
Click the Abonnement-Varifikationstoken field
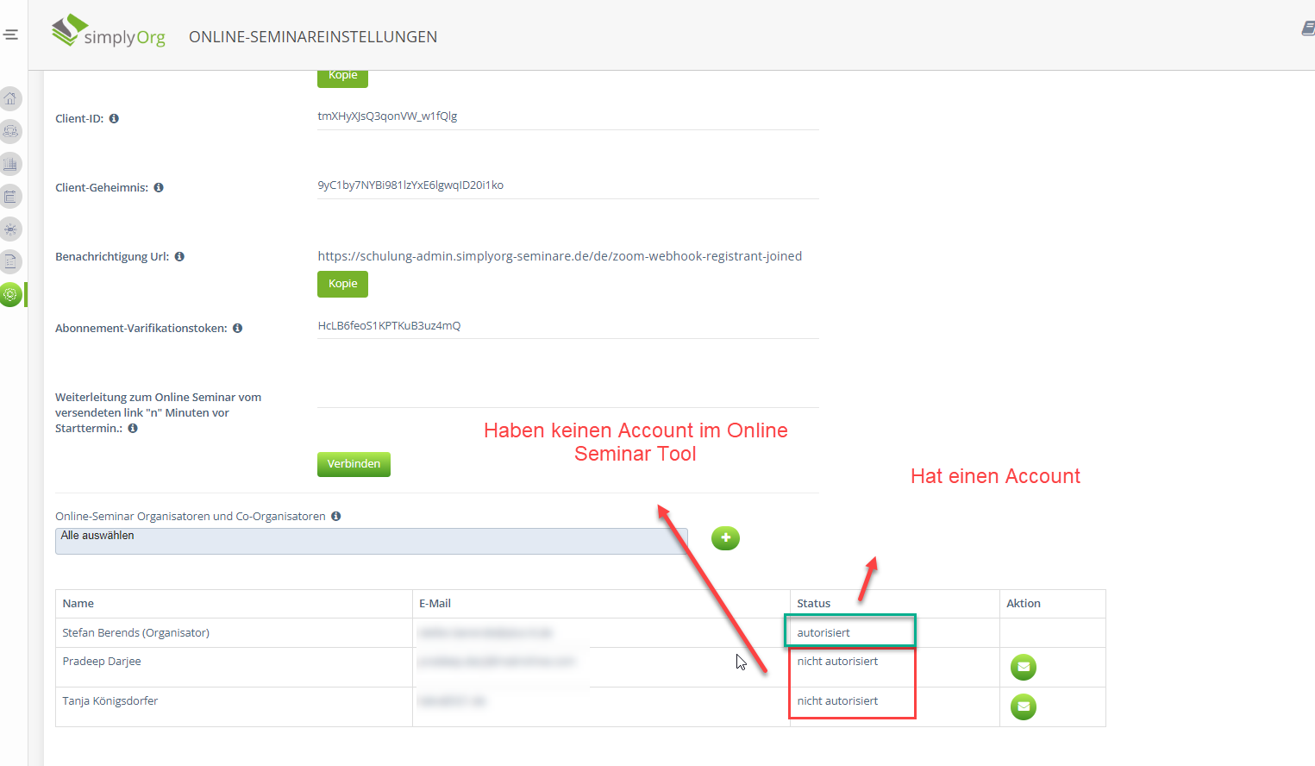567,326
